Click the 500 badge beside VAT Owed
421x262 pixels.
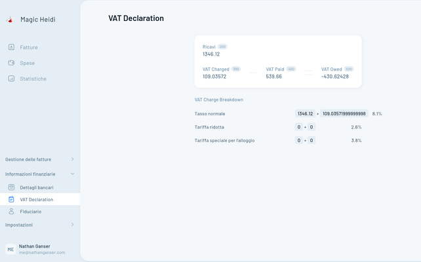pos(349,69)
